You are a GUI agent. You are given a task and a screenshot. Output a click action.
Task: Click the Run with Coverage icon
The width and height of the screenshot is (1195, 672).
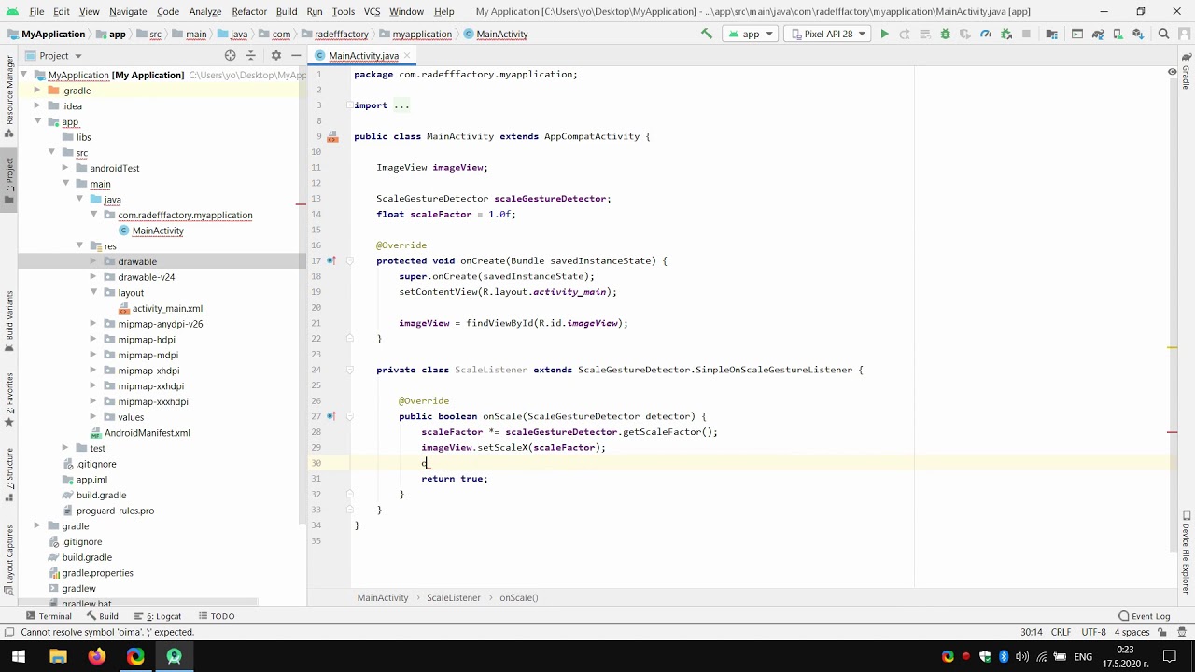[x=965, y=34]
